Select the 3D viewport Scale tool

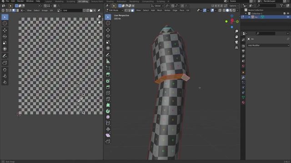108,42
